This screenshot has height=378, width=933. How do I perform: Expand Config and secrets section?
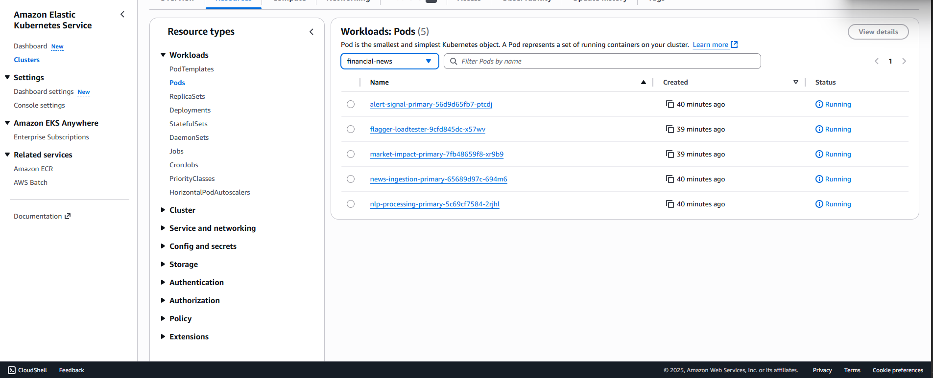coord(163,246)
